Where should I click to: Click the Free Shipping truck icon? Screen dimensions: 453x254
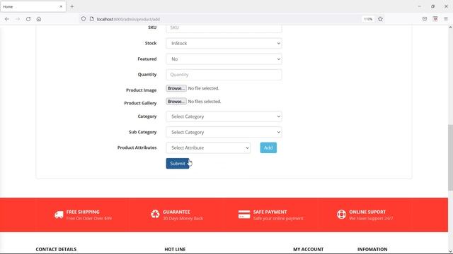59,214
